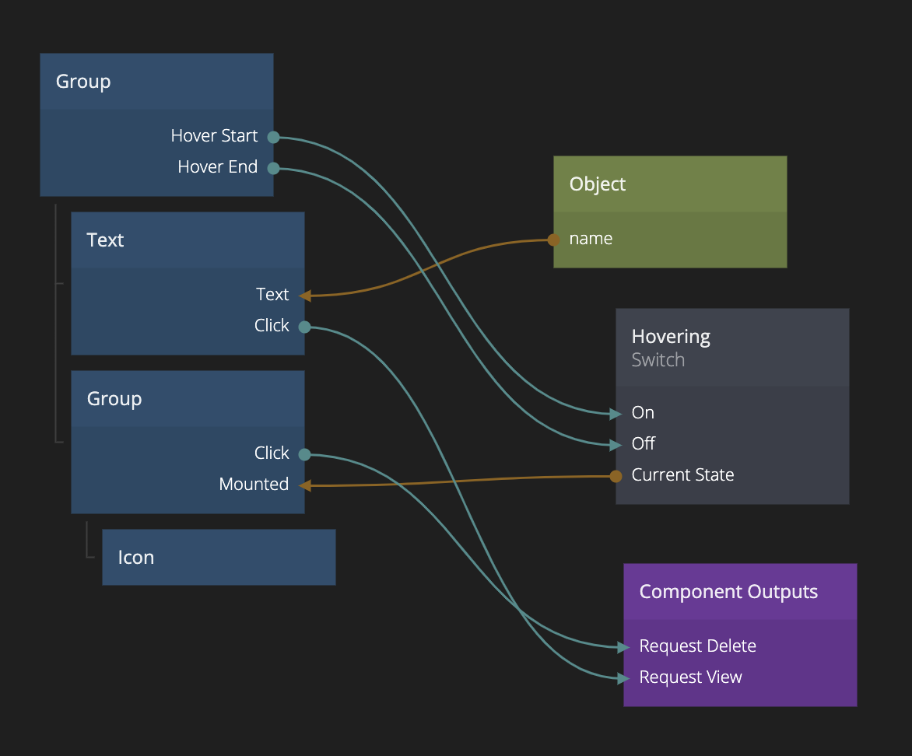The height and width of the screenshot is (756, 912).
Task: Select the Group node with Hover ports
Action: click(156, 82)
